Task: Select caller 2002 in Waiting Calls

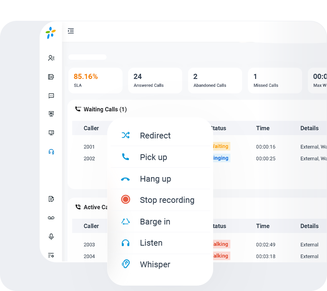Action: (89, 159)
